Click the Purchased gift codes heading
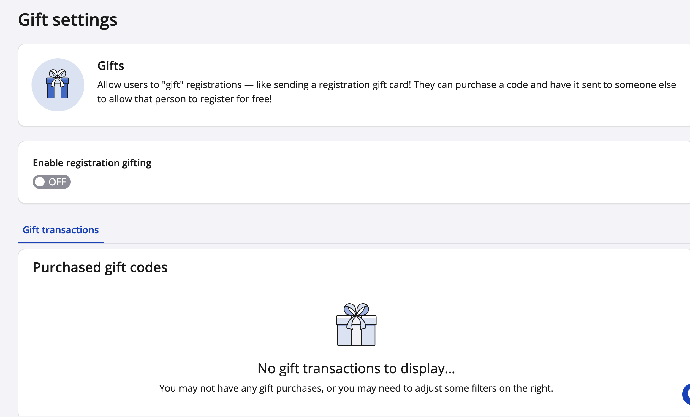The height and width of the screenshot is (418, 690). [x=100, y=267]
